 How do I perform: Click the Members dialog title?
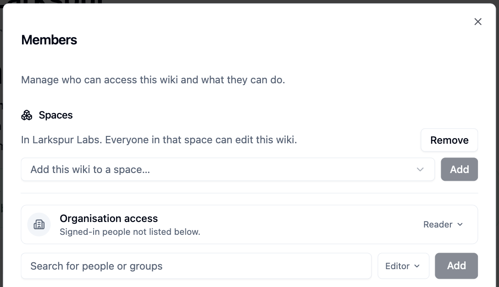pyautogui.click(x=49, y=40)
